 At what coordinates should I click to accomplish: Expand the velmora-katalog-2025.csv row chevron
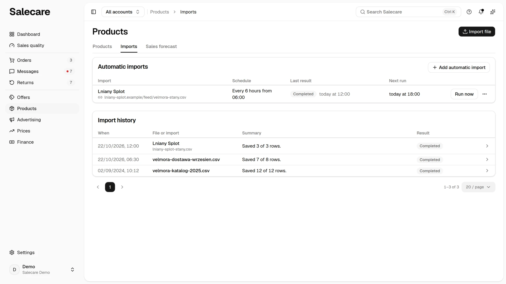click(x=487, y=171)
